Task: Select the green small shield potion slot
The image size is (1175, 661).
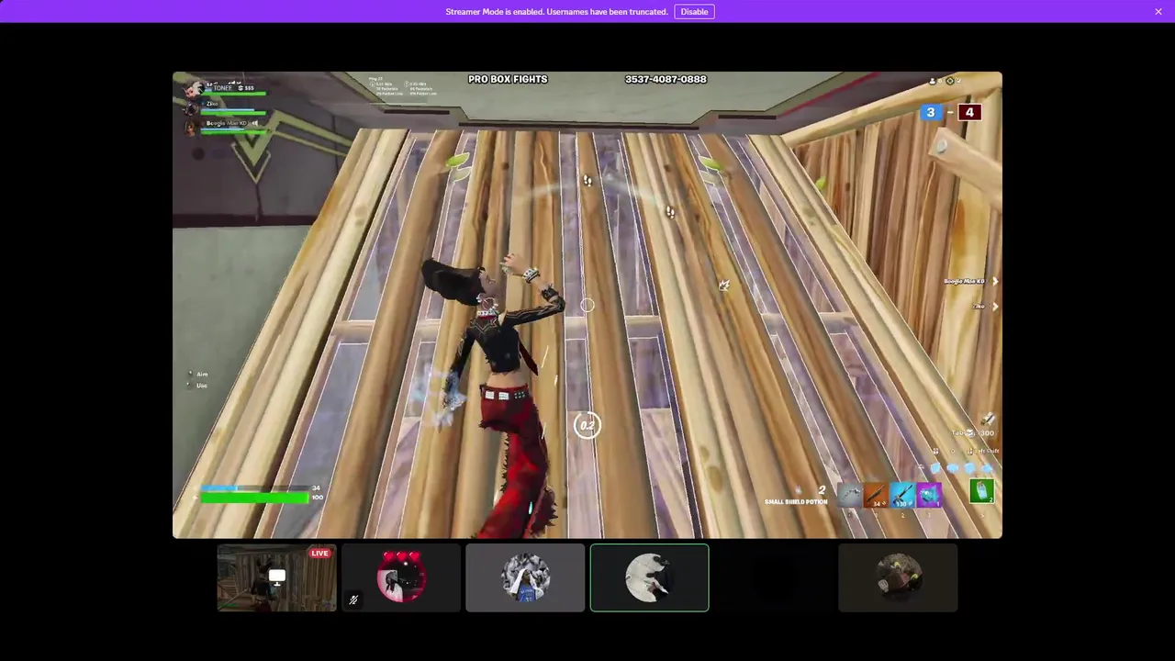Action: (981, 491)
